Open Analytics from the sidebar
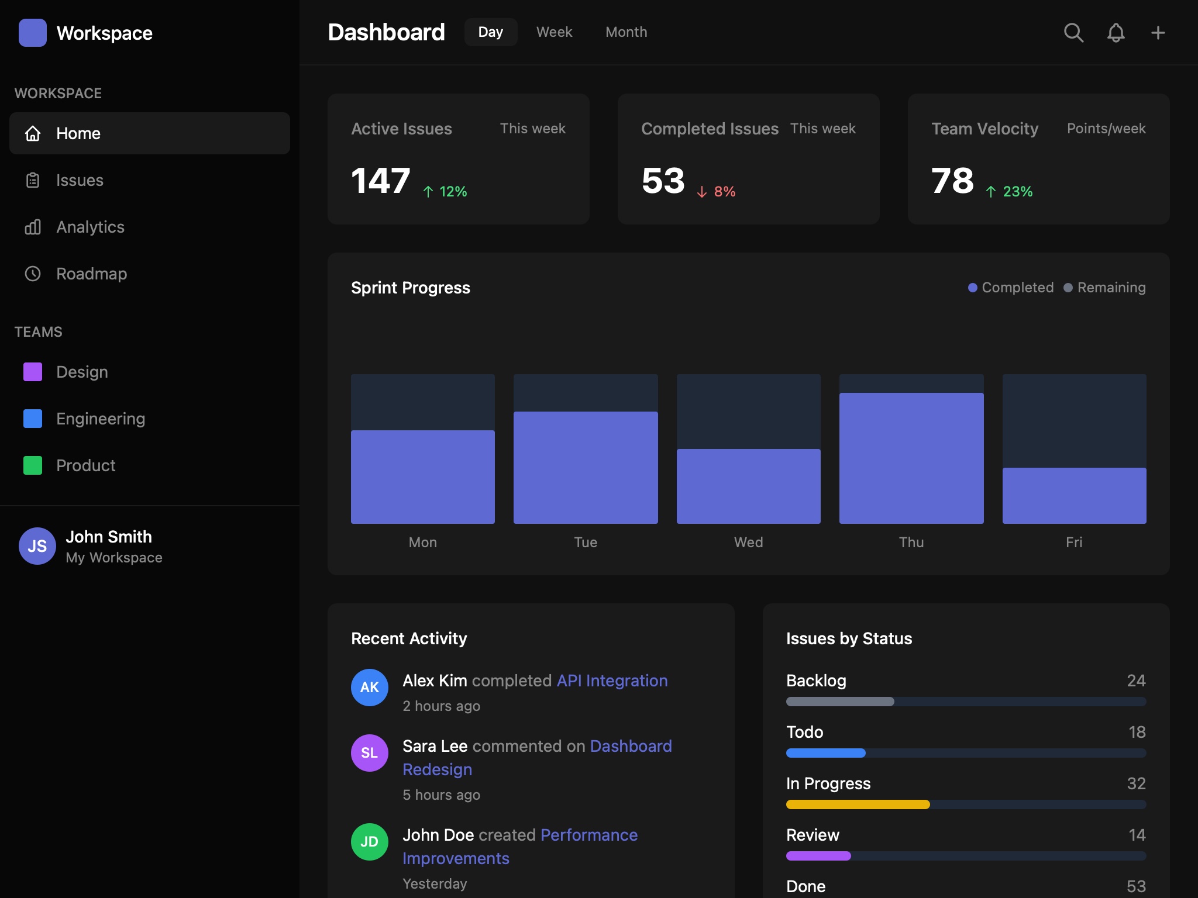1198x898 pixels. [x=33, y=227]
